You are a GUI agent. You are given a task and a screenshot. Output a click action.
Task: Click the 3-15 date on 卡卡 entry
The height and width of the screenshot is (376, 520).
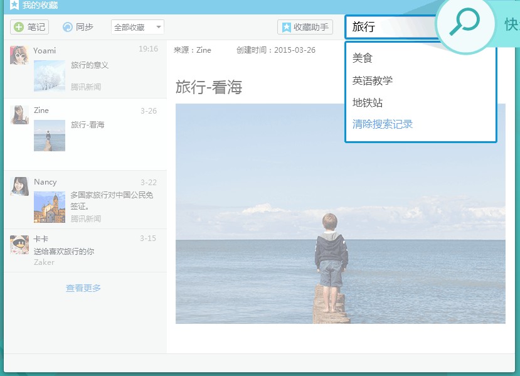(148, 239)
